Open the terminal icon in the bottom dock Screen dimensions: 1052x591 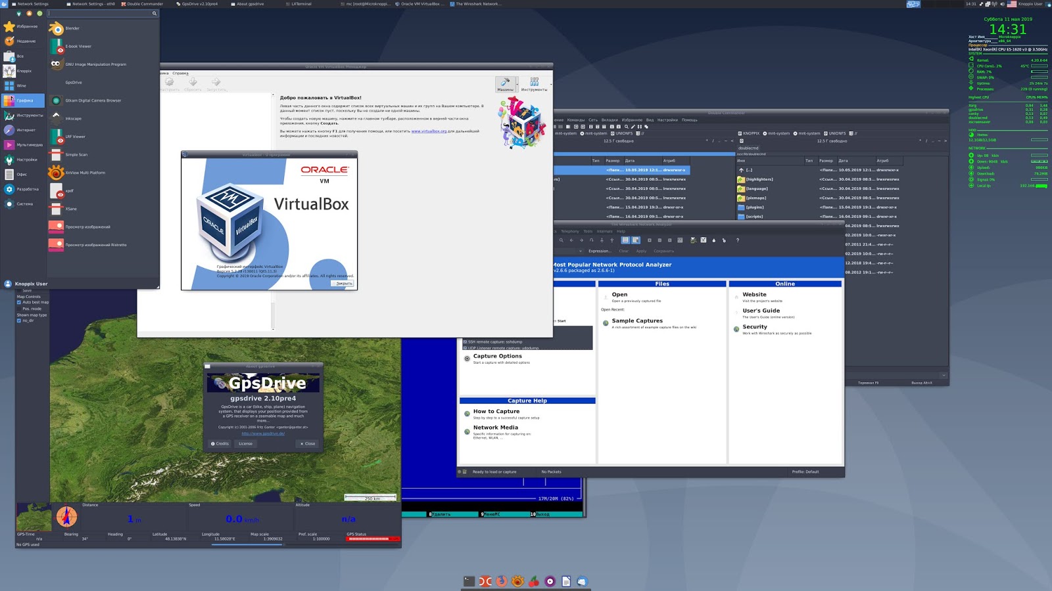[x=469, y=581]
